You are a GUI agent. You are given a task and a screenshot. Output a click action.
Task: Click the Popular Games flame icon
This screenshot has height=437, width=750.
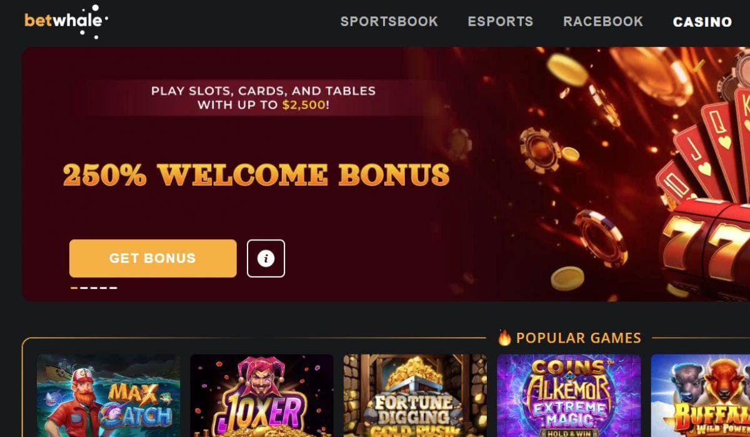point(504,338)
